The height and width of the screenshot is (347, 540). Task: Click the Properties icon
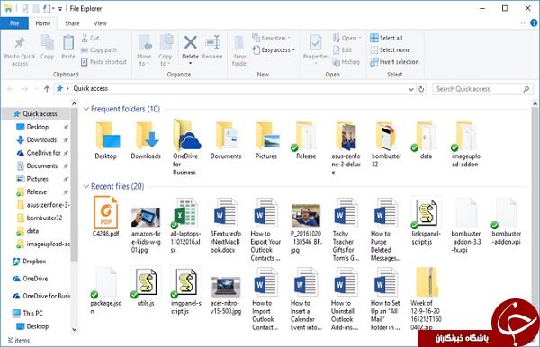[316, 43]
